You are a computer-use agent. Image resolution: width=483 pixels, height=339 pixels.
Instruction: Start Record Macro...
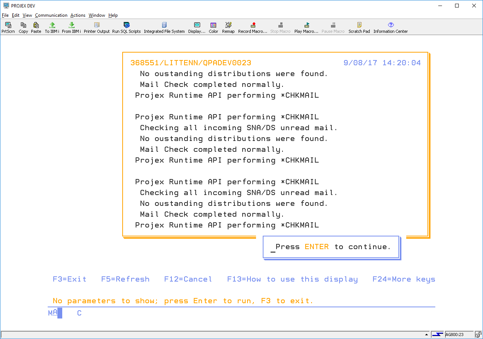click(253, 28)
